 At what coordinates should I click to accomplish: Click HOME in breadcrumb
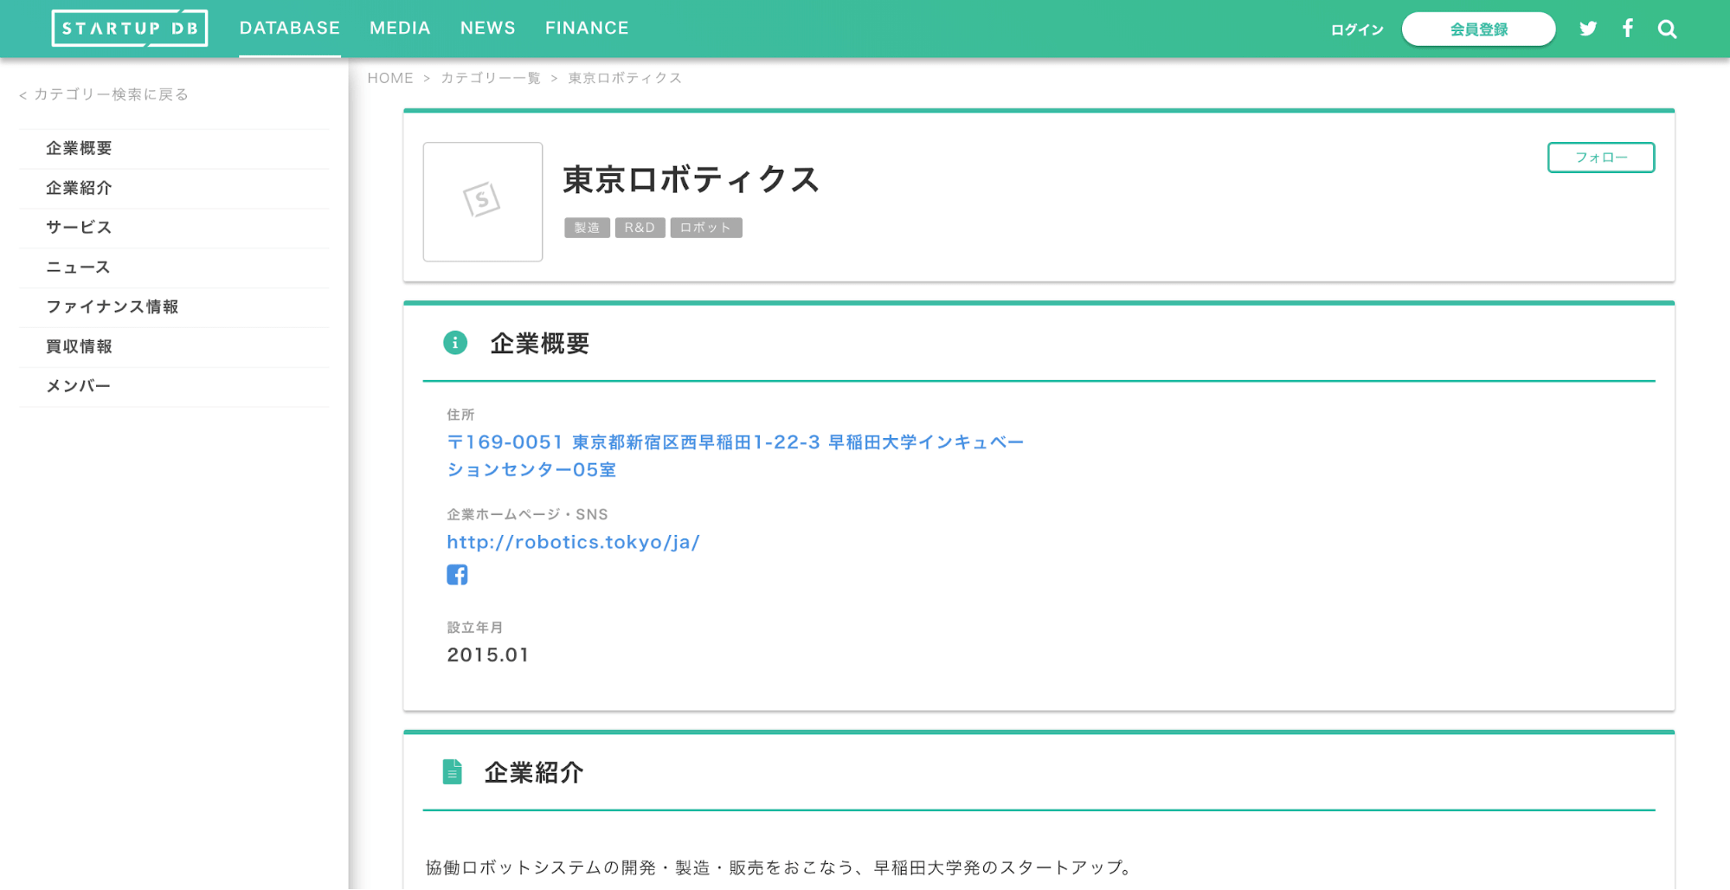(390, 78)
